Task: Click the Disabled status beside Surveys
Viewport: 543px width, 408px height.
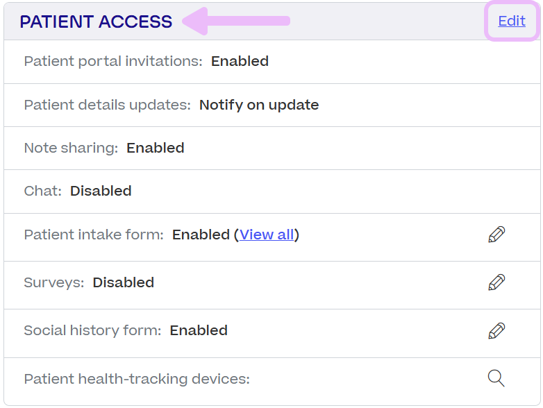Action: (124, 282)
